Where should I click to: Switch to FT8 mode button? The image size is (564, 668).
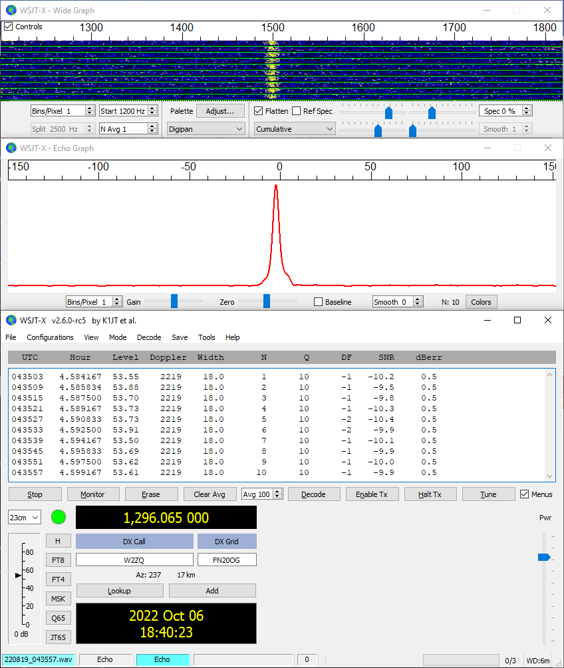58,560
